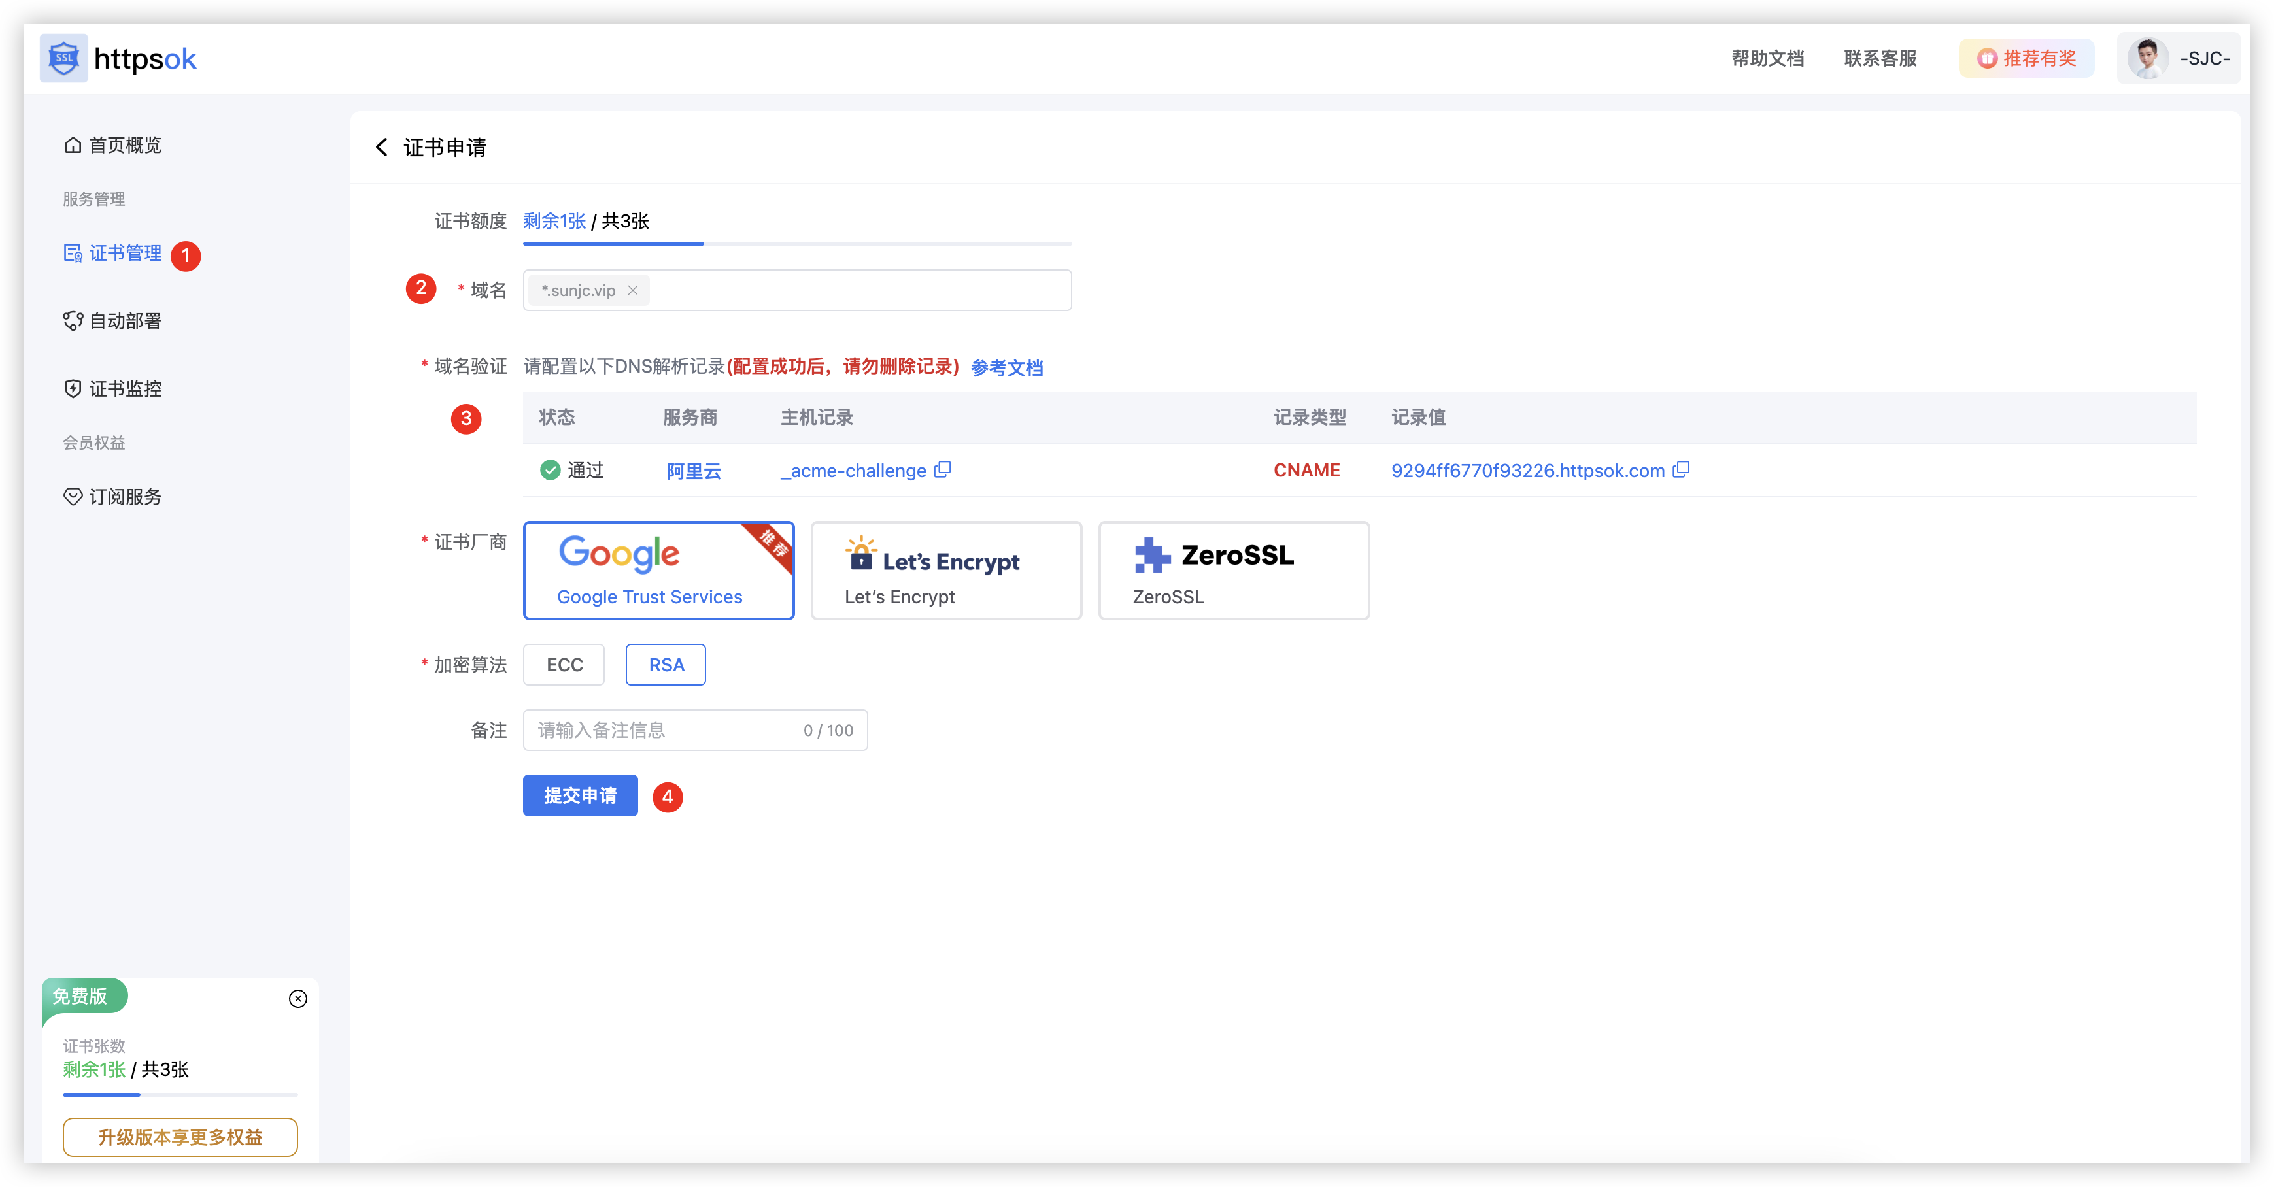
Task: Choose the RSA encryption algorithm
Action: tap(666, 665)
